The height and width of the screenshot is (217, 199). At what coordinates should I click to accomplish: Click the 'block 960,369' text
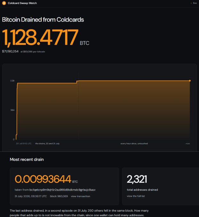[59, 196]
